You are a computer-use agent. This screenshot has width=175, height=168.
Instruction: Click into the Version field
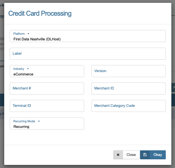[x=128, y=71]
